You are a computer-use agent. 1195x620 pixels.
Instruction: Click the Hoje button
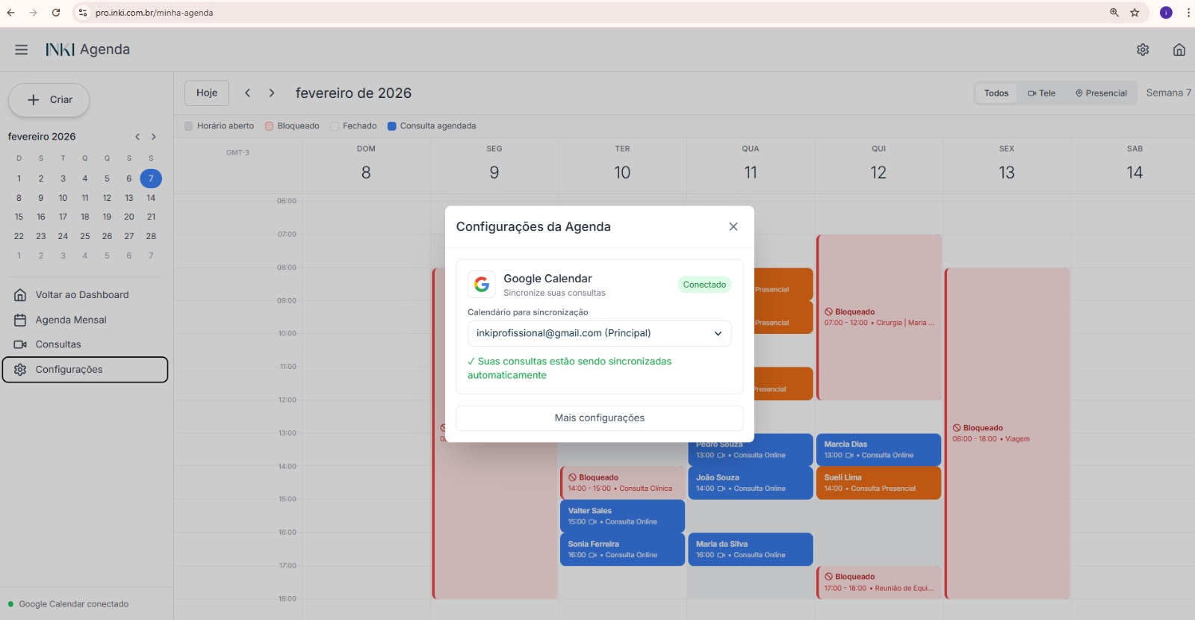pos(207,93)
